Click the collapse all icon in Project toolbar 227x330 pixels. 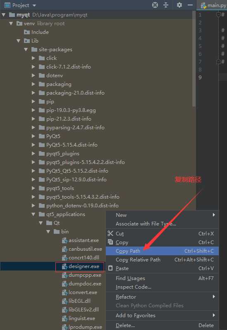166,5
